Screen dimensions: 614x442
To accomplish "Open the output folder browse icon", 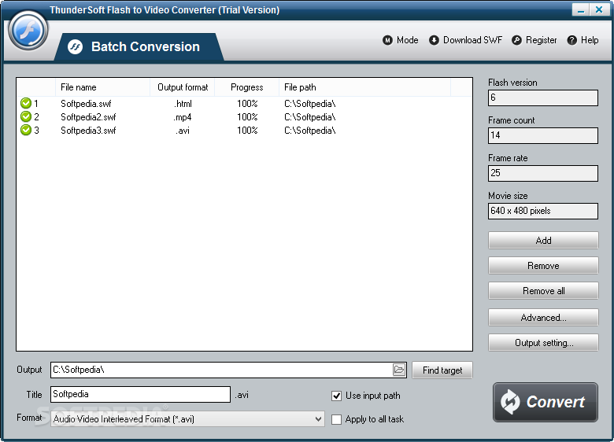I will [399, 370].
